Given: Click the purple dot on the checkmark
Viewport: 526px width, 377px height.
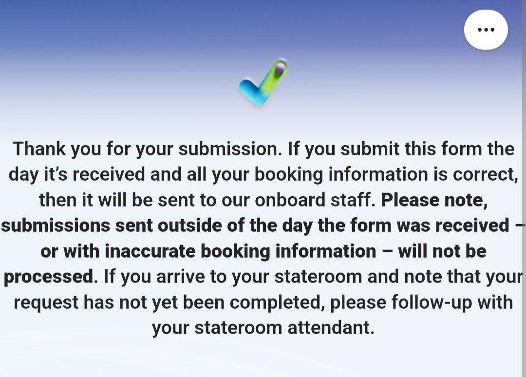Looking at the screenshot, I should tap(281, 68).
